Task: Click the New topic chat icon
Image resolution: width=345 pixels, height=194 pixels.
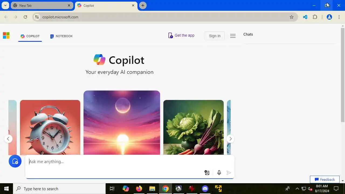Action: [15, 161]
